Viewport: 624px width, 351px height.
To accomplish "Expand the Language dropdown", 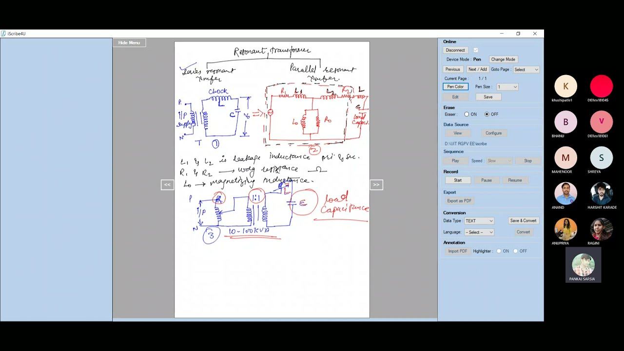I will [479, 232].
